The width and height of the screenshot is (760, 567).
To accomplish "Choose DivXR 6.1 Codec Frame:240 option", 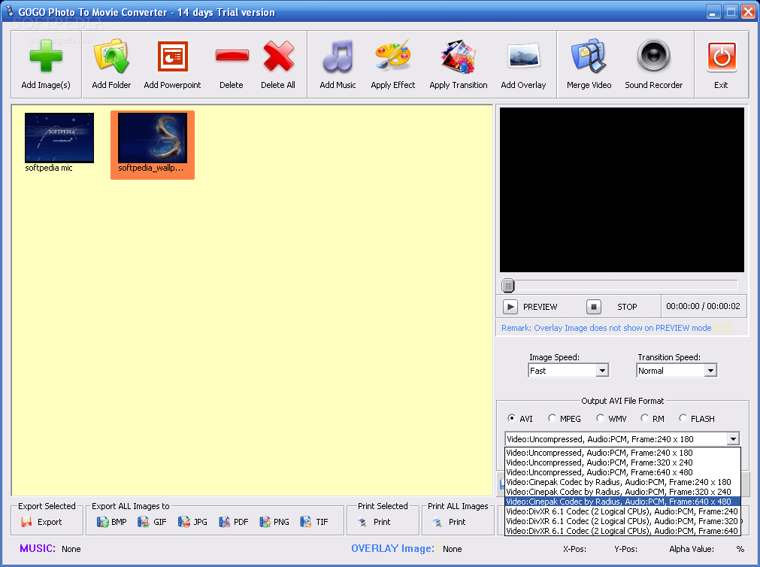I will coord(623,511).
